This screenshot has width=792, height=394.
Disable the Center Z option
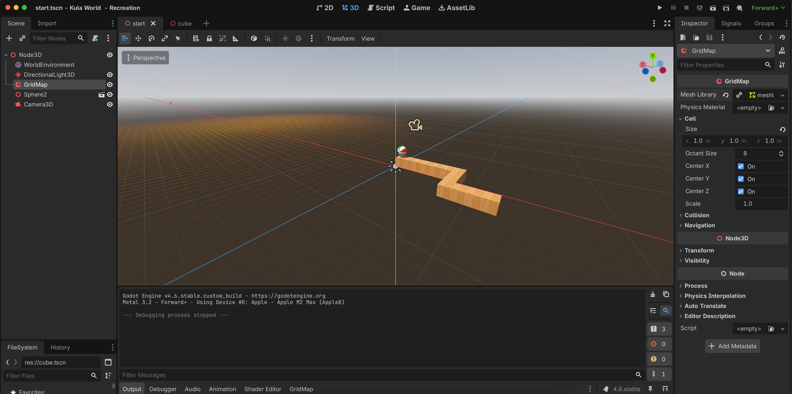tap(741, 192)
